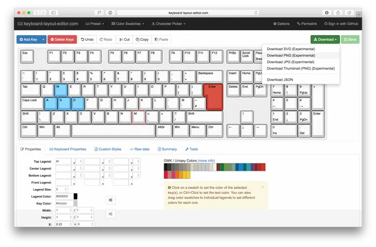376x247 pixels.
Task: Click the X position field
Action: 64,224
